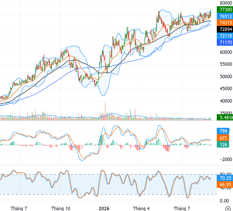This screenshot has width=233, height=211.
Task: Open chart settings gear icon
Action: pyautogui.click(x=228, y=209)
